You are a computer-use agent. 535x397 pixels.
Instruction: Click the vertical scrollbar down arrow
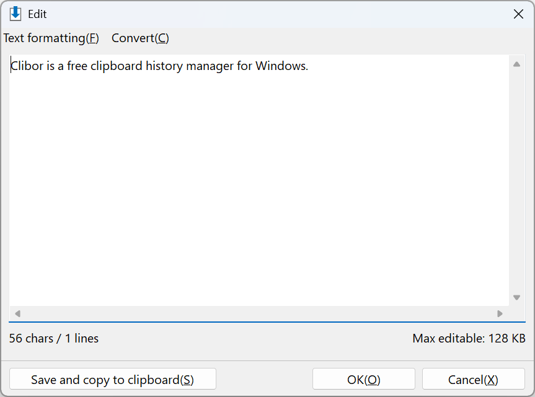click(516, 297)
